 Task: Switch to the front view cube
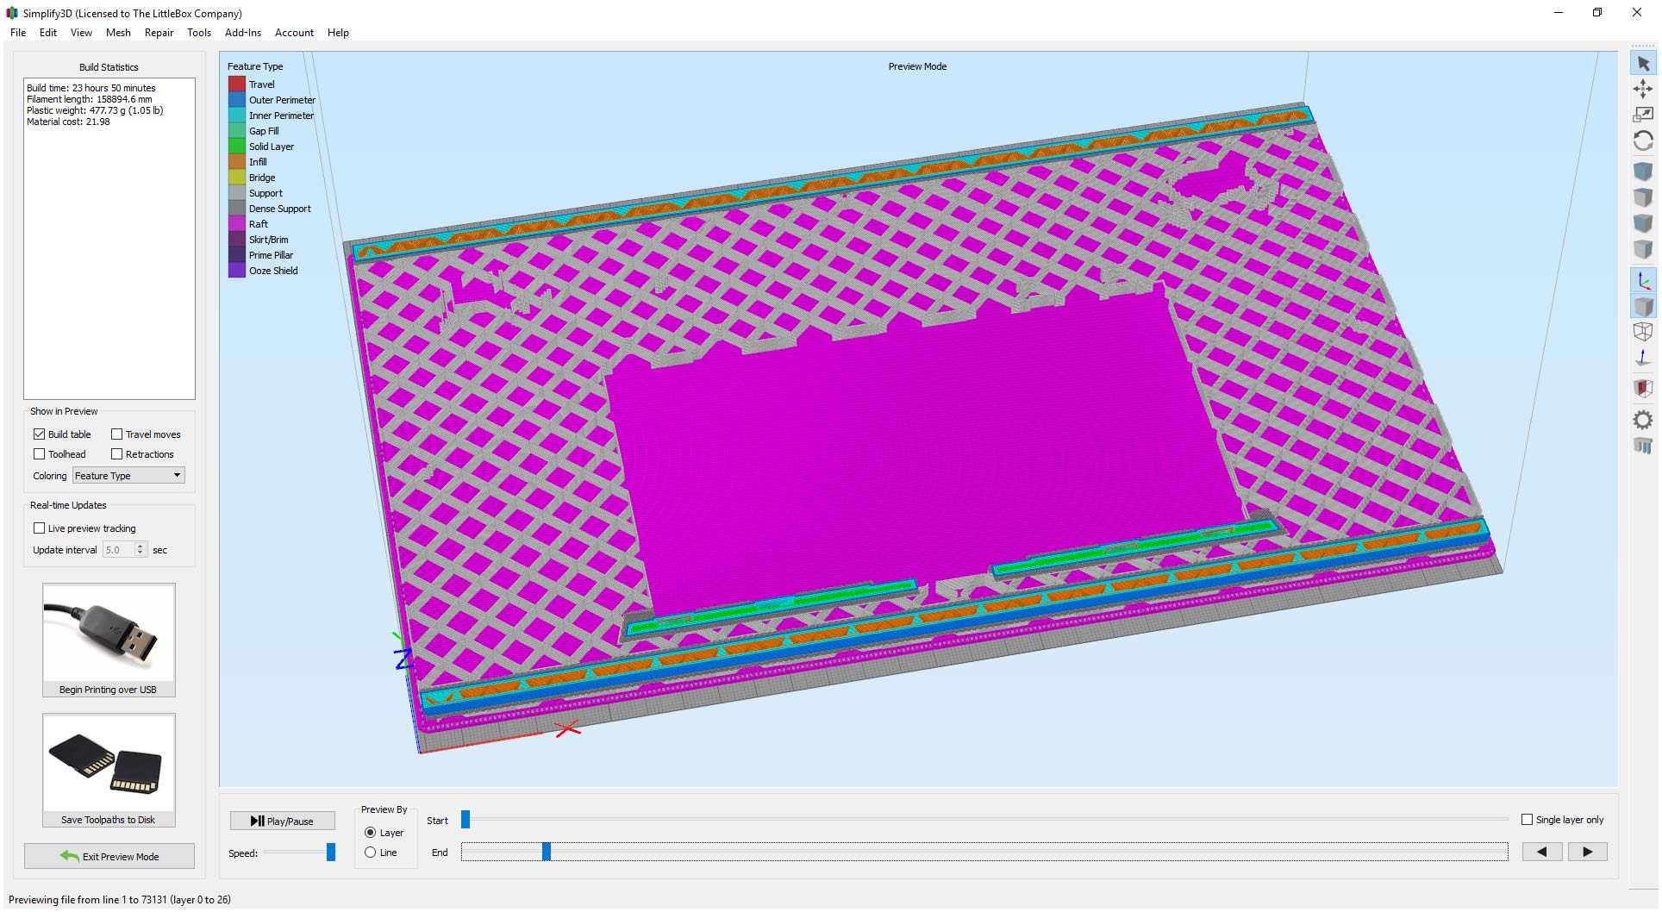(1643, 223)
